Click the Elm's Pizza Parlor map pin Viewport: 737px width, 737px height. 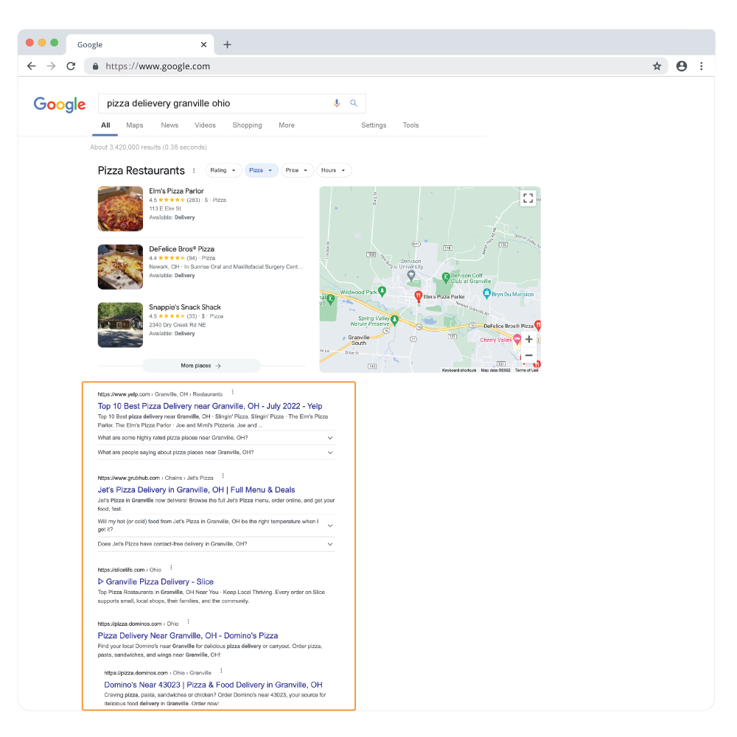[418, 296]
